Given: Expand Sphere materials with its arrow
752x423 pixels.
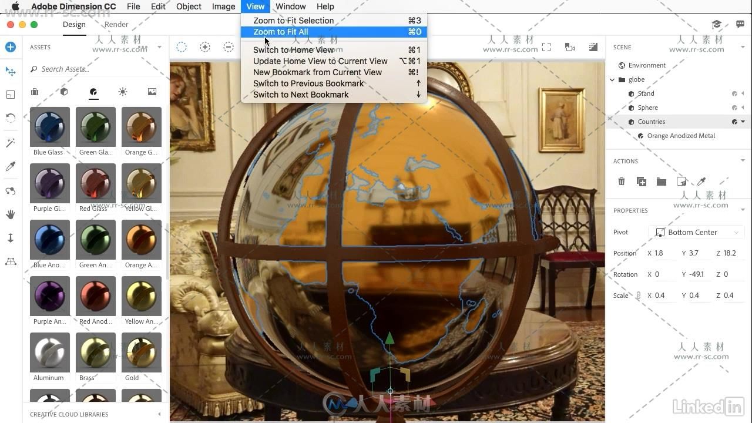Looking at the screenshot, I should 743,108.
